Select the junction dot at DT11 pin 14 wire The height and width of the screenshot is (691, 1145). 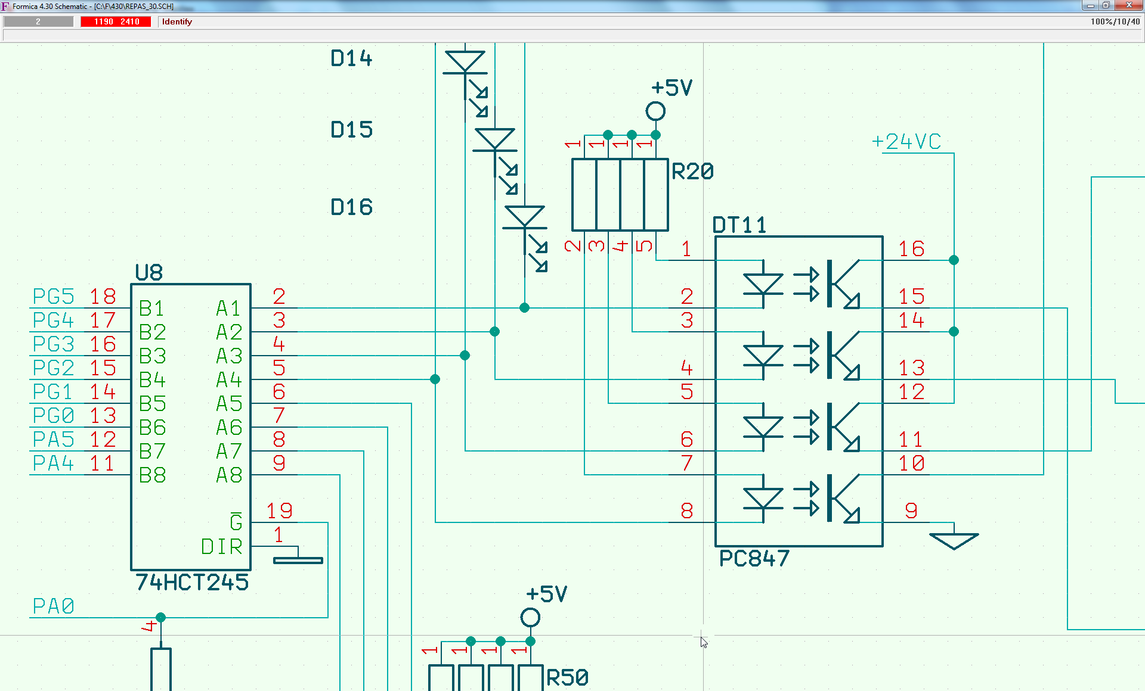tap(954, 332)
